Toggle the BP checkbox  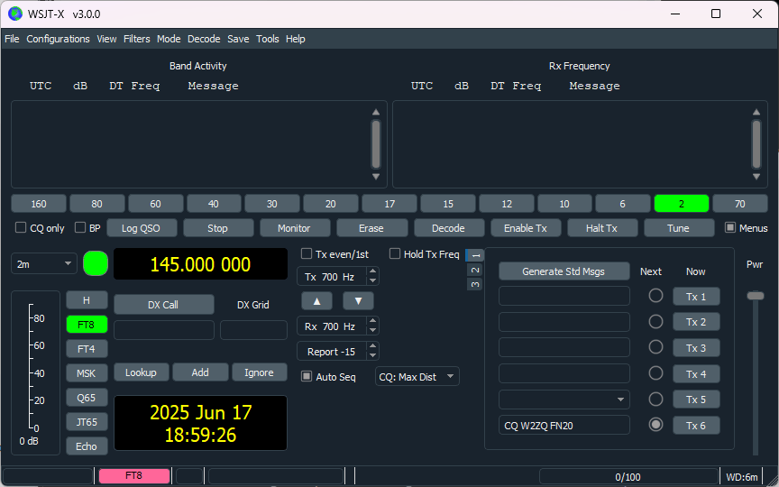(x=80, y=227)
